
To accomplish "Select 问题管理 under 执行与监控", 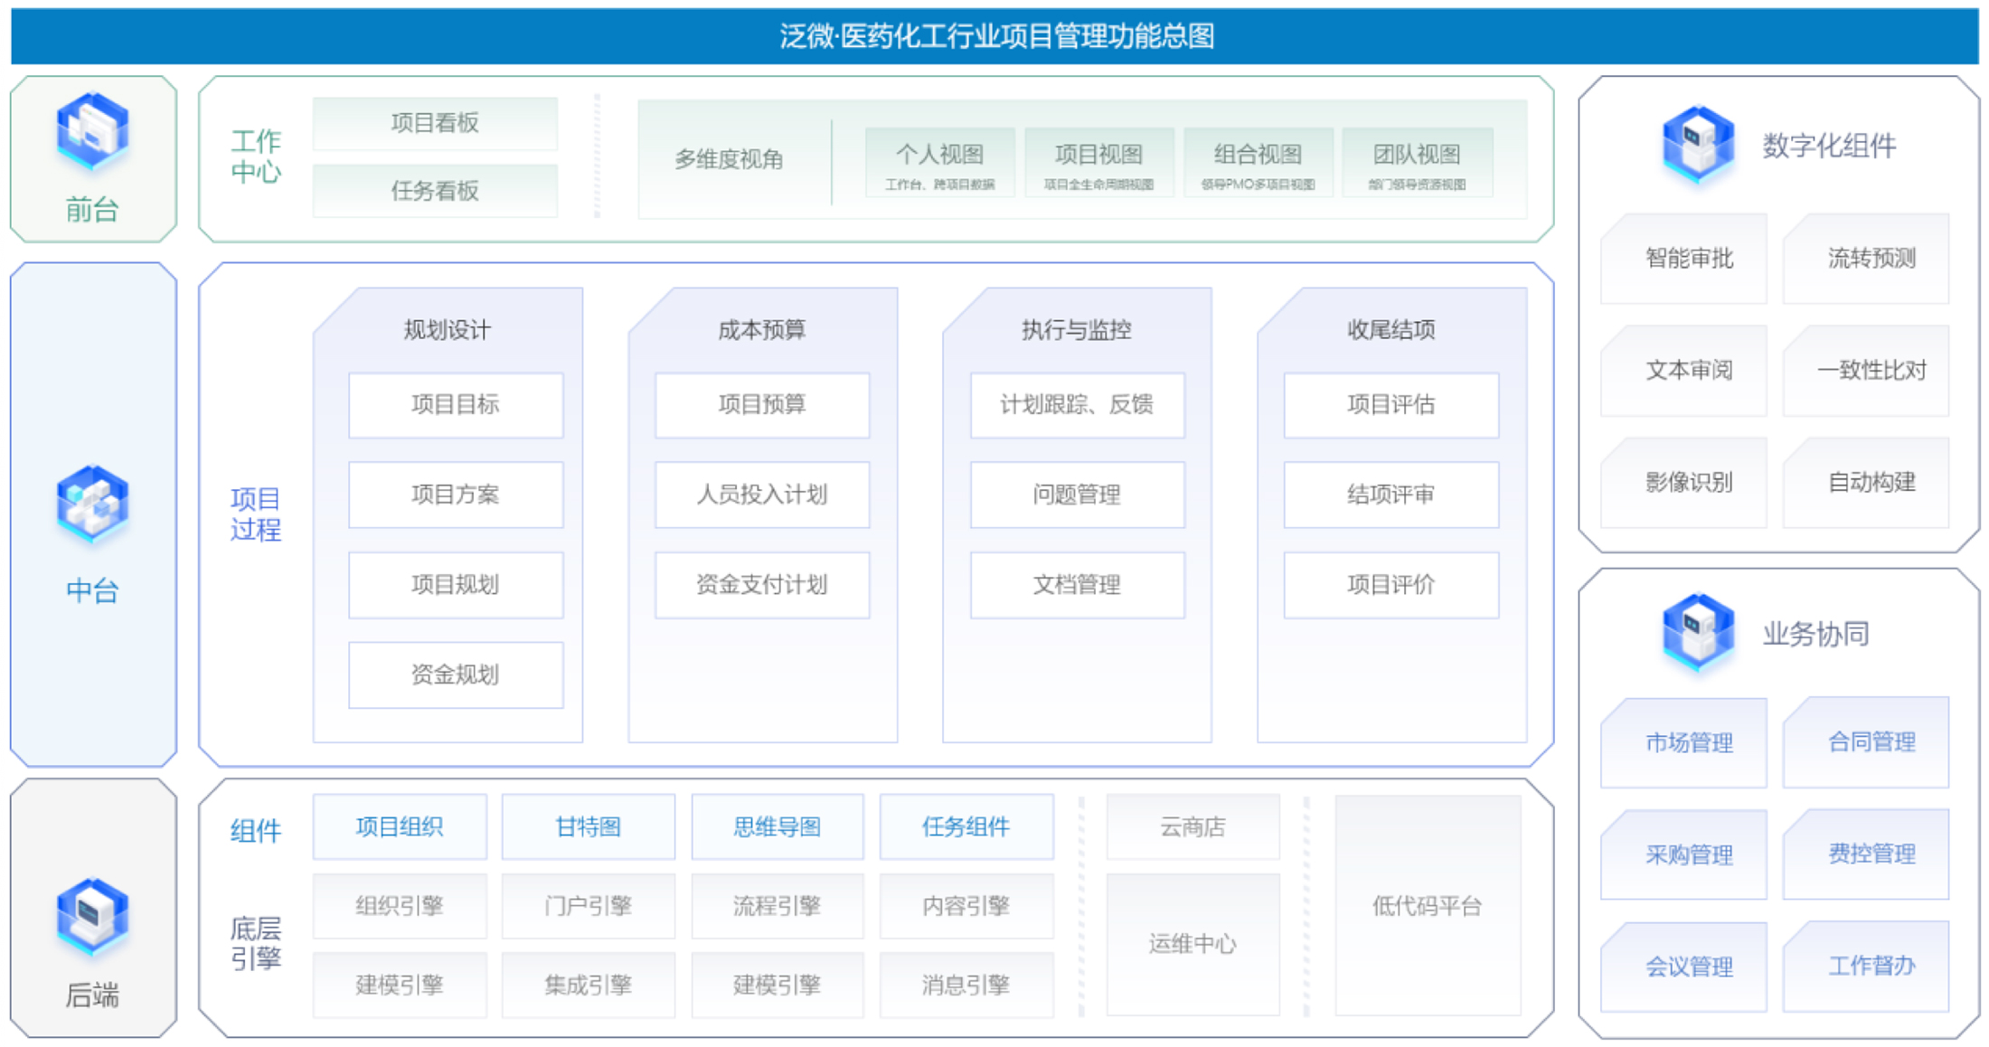I will [x=1077, y=495].
